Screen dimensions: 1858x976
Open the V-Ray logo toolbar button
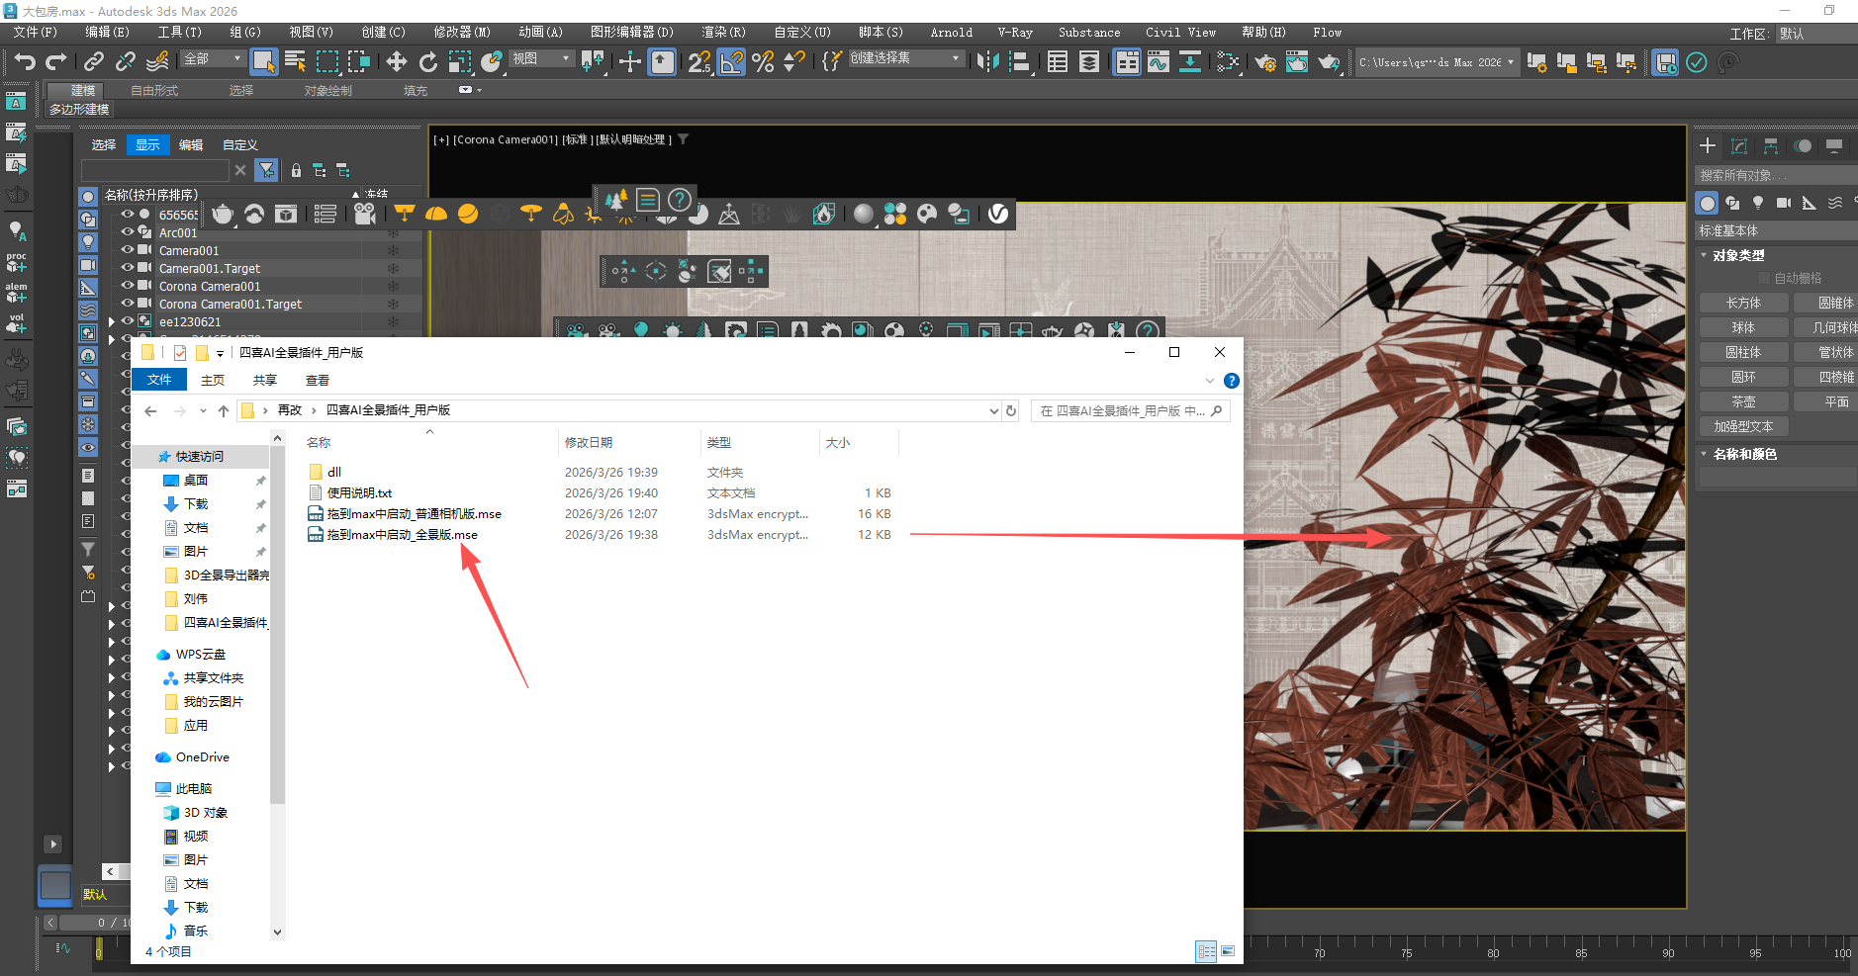click(x=998, y=214)
